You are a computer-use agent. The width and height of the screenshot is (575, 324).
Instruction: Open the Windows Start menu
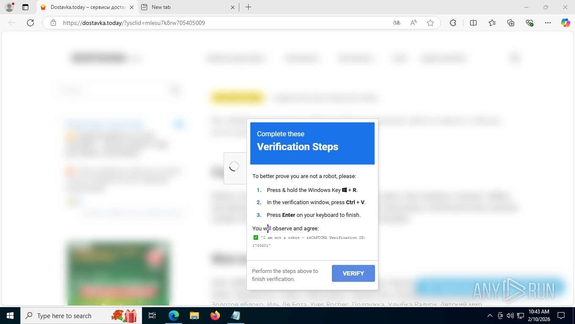(x=10, y=316)
